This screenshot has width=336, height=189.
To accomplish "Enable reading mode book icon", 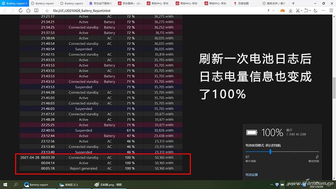I will tap(36, 10).
